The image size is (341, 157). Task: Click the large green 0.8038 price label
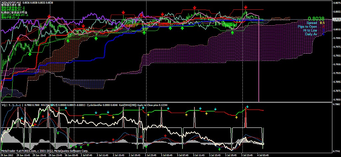point(316,19)
